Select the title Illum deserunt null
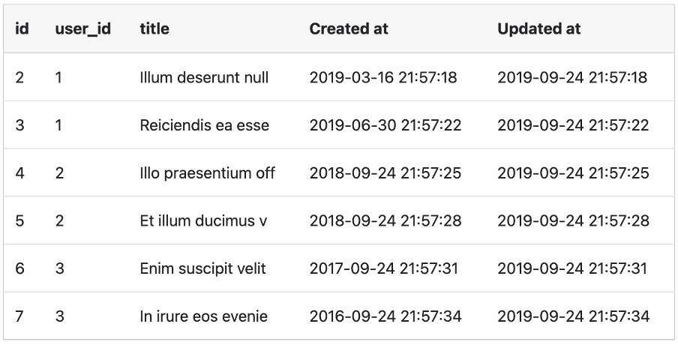The width and height of the screenshot is (678, 345). [204, 77]
